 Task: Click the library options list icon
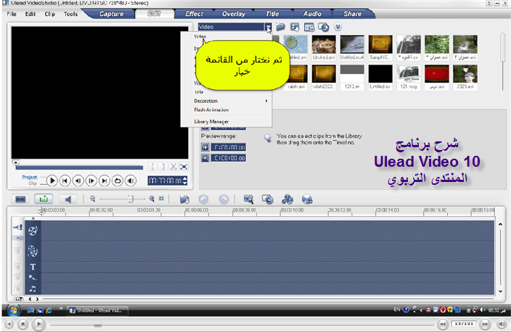pyautogui.click(x=309, y=28)
